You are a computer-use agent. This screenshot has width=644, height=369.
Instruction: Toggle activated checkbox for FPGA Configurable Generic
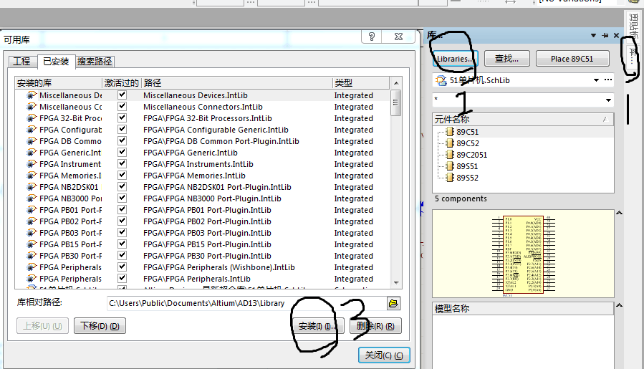(122, 130)
